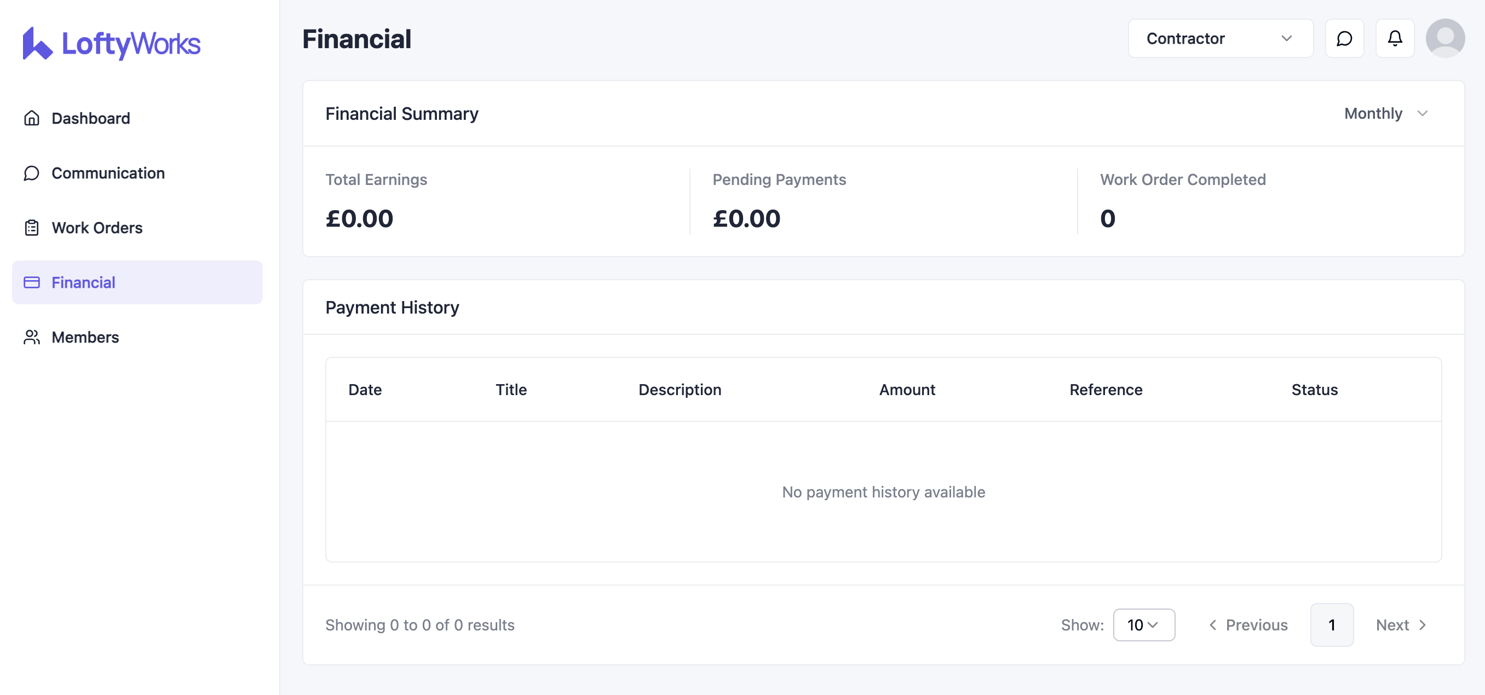1485x695 pixels.
Task: Open Dashboard from the sidebar
Action: (x=90, y=118)
